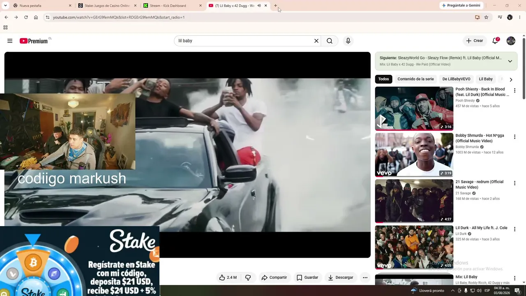Save video with Guardar button

click(x=307, y=277)
